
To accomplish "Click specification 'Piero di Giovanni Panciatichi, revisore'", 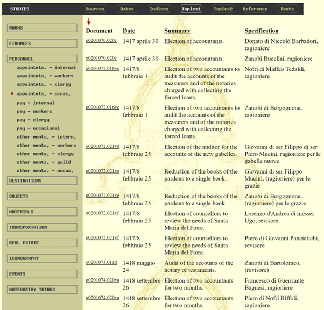I will [282, 242].
